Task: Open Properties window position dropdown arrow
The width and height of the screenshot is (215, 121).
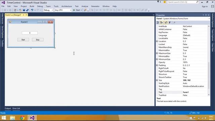Action: [x=203, y=15]
